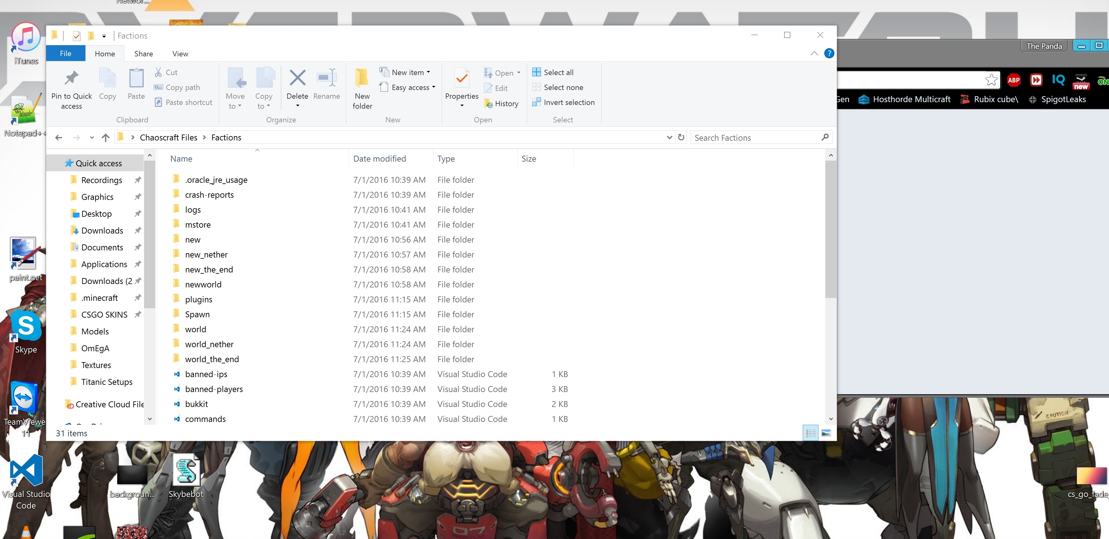
Task: Go up one folder with the up arrow
Action: click(x=105, y=138)
